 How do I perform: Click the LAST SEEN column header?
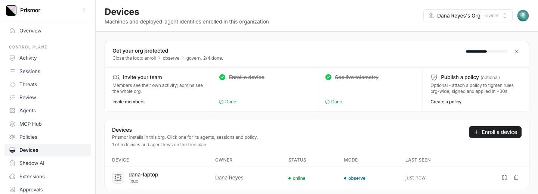point(418,160)
